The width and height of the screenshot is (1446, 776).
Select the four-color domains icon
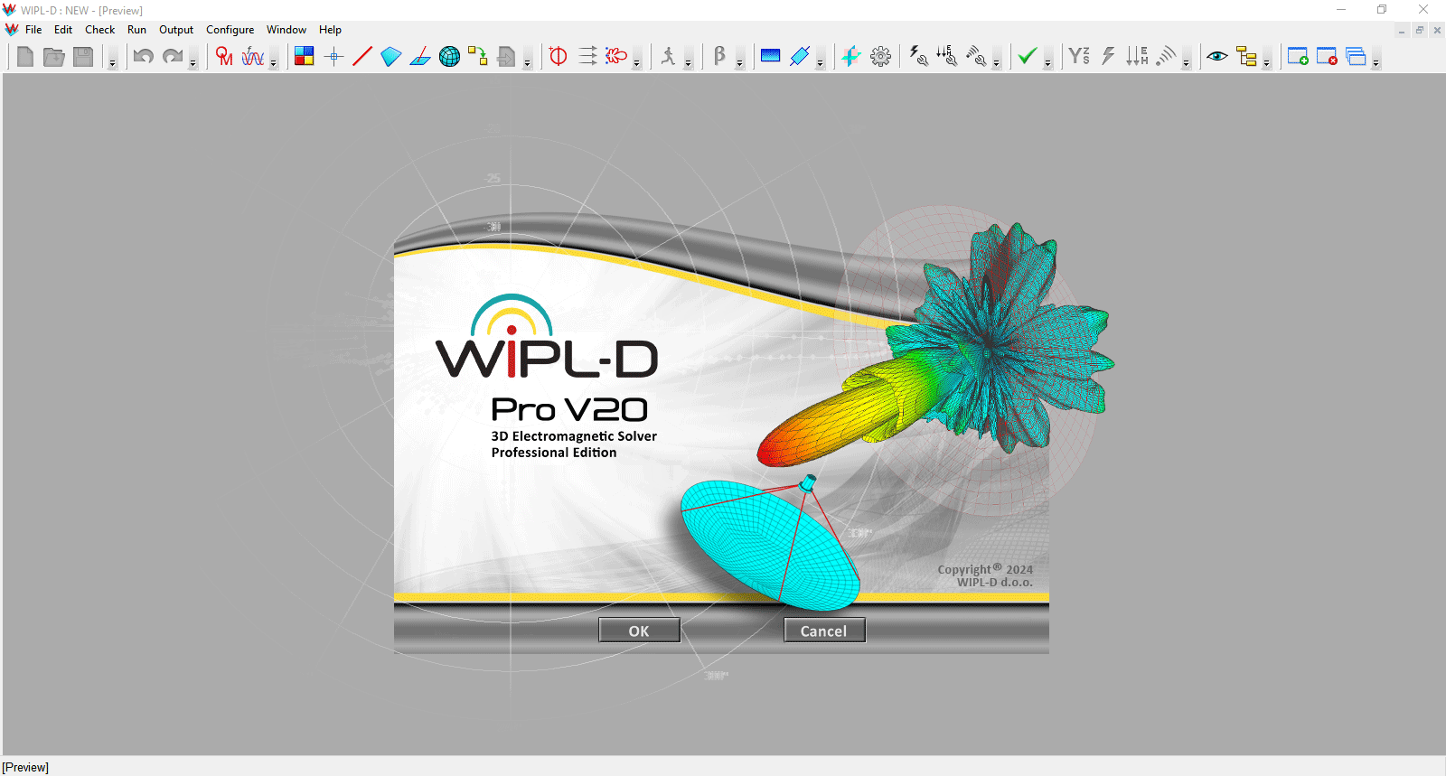pos(305,57)
